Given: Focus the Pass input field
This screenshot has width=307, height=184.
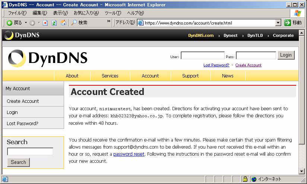Looking at the screenshot, I should point(256,55).
